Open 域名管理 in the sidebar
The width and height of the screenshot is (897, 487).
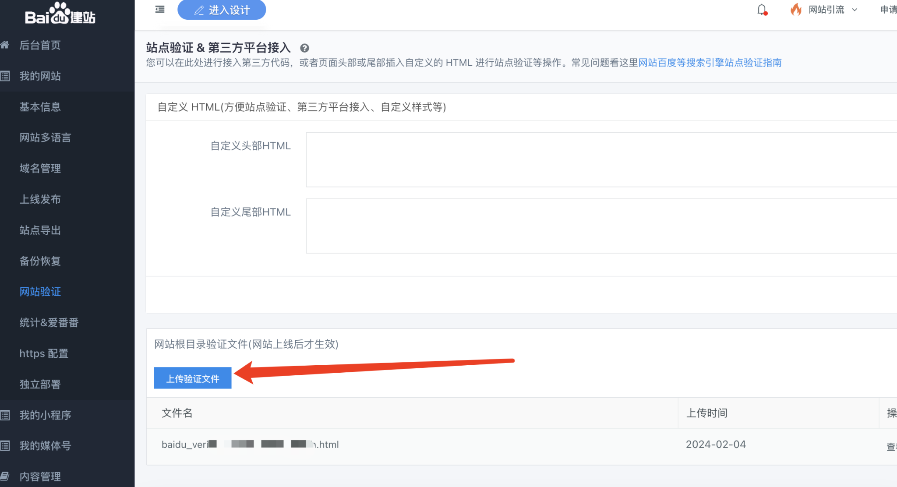pyautogui.click(x=40, y=169)
